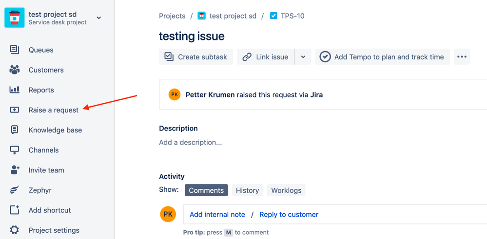Open the Customers people icon

[15, 70]
